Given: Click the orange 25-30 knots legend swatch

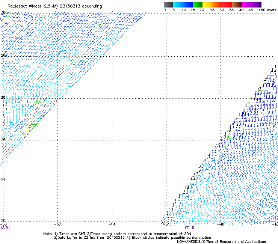Looking at the screenshot, I should pyautogui.click(x=217, y=5).
